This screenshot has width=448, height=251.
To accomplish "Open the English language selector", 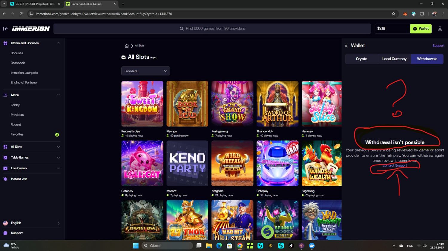I will click(x=31, y=223).
